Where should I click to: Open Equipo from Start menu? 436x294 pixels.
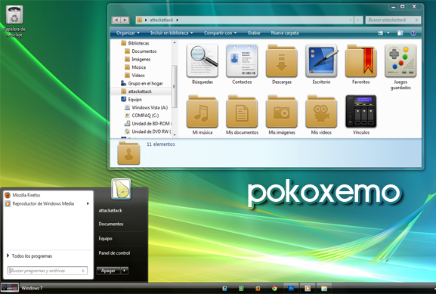105,238
